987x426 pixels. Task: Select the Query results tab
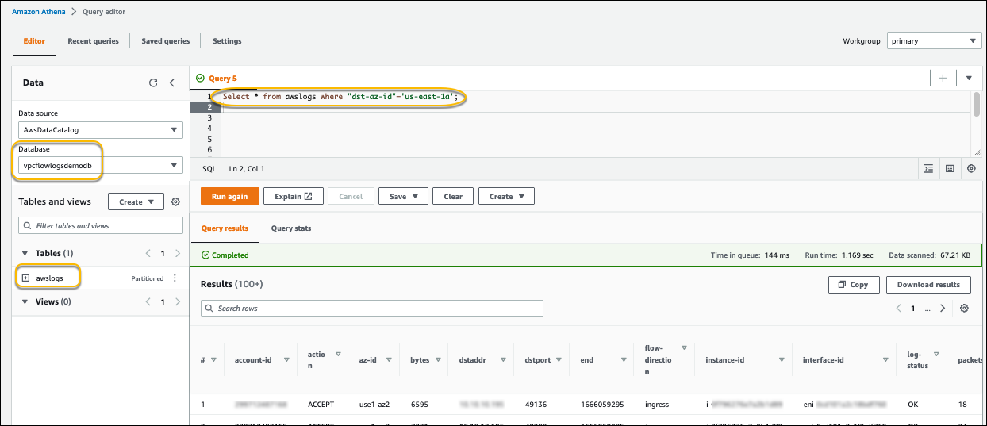225,228
